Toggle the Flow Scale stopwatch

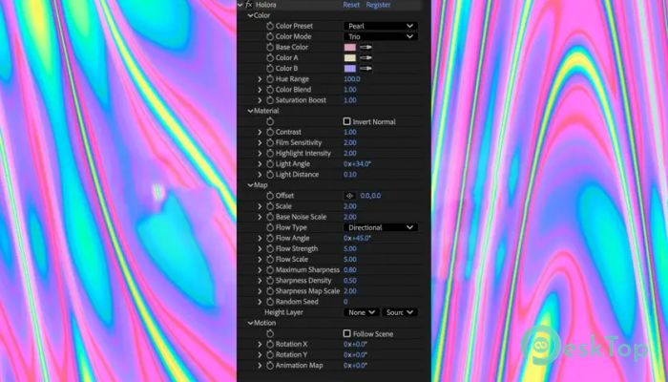click(x=270, y=260)
